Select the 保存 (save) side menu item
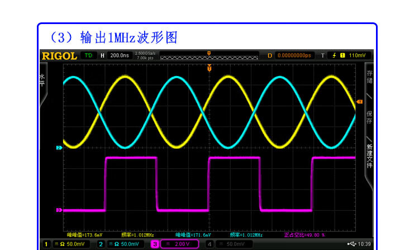 tap(369, 117)
